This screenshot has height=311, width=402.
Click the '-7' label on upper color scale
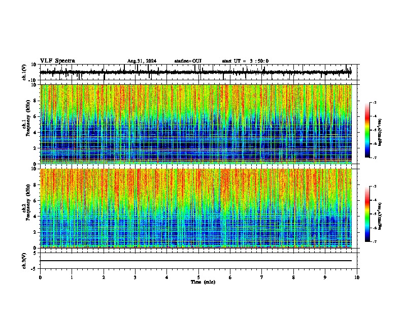point(374,158)
